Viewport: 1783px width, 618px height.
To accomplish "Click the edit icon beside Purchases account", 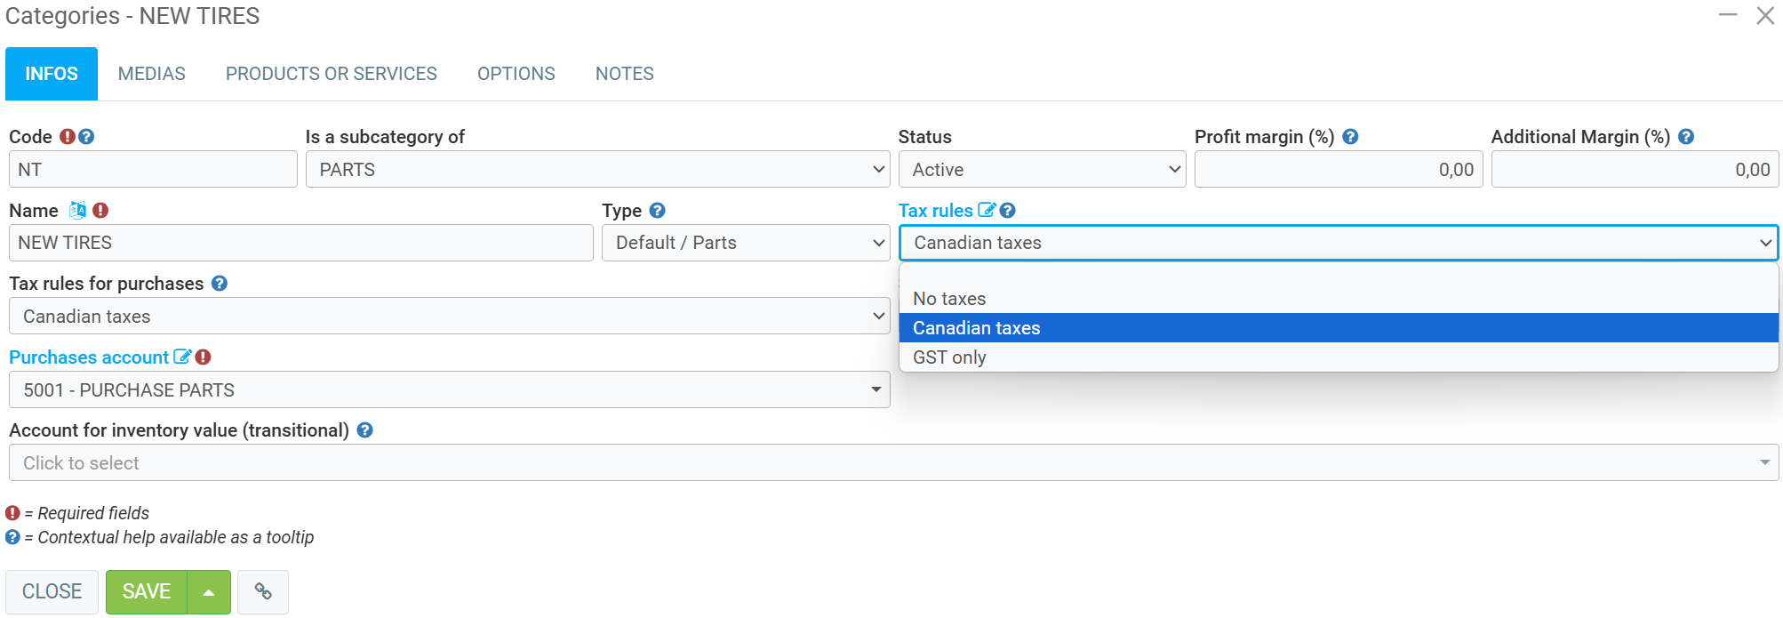I will [x=182, y=357].
